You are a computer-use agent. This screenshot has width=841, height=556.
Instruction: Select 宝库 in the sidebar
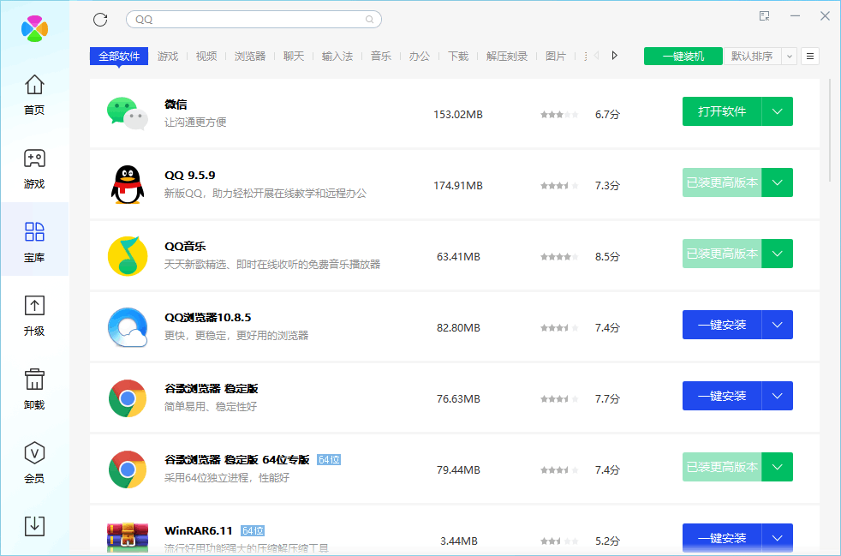pyautogui.click(x=34, y=239)
